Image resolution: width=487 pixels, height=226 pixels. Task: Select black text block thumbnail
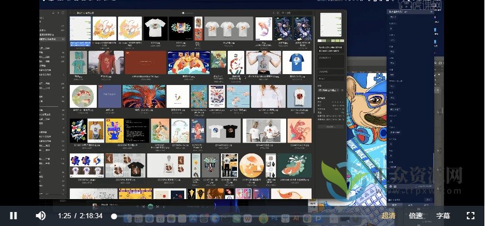(x=137, y=131)
